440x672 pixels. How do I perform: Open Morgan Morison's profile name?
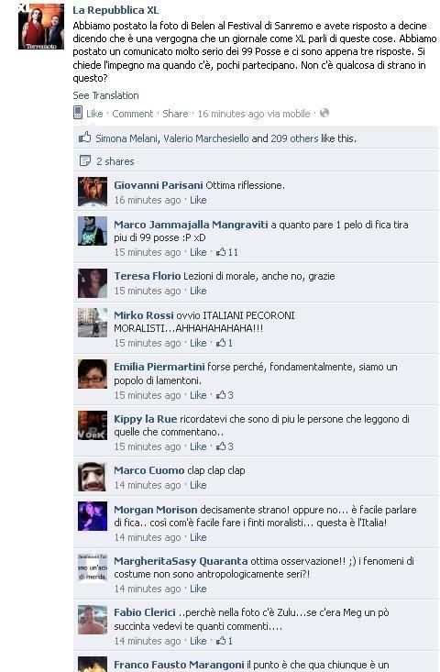tap(156, 510)
